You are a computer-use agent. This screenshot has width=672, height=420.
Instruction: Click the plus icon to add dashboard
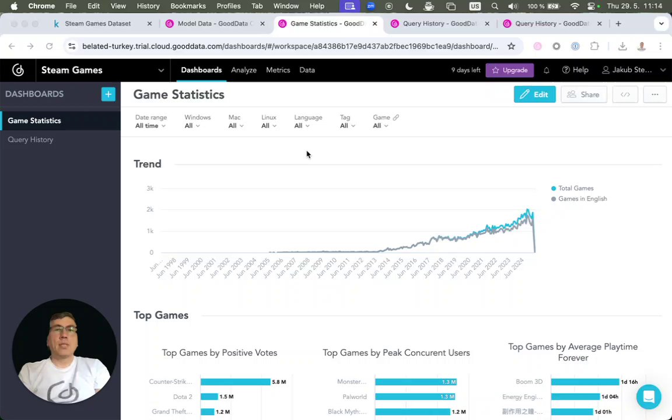(x=108, y=94)
